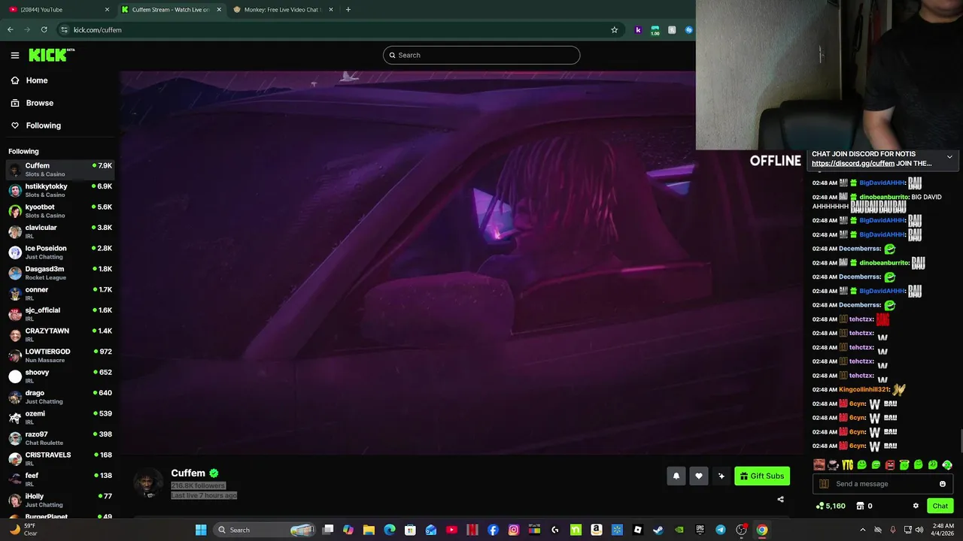This screenshot has width=963, height=541.
Task: Open razo97 channel in sidebar
Action: click(x=60, y=438)
